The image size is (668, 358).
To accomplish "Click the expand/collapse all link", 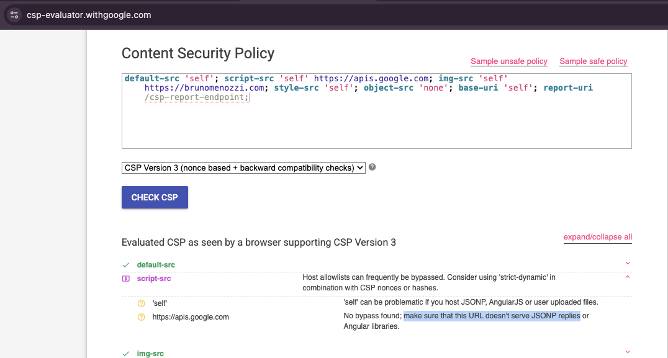I will 597,237.
